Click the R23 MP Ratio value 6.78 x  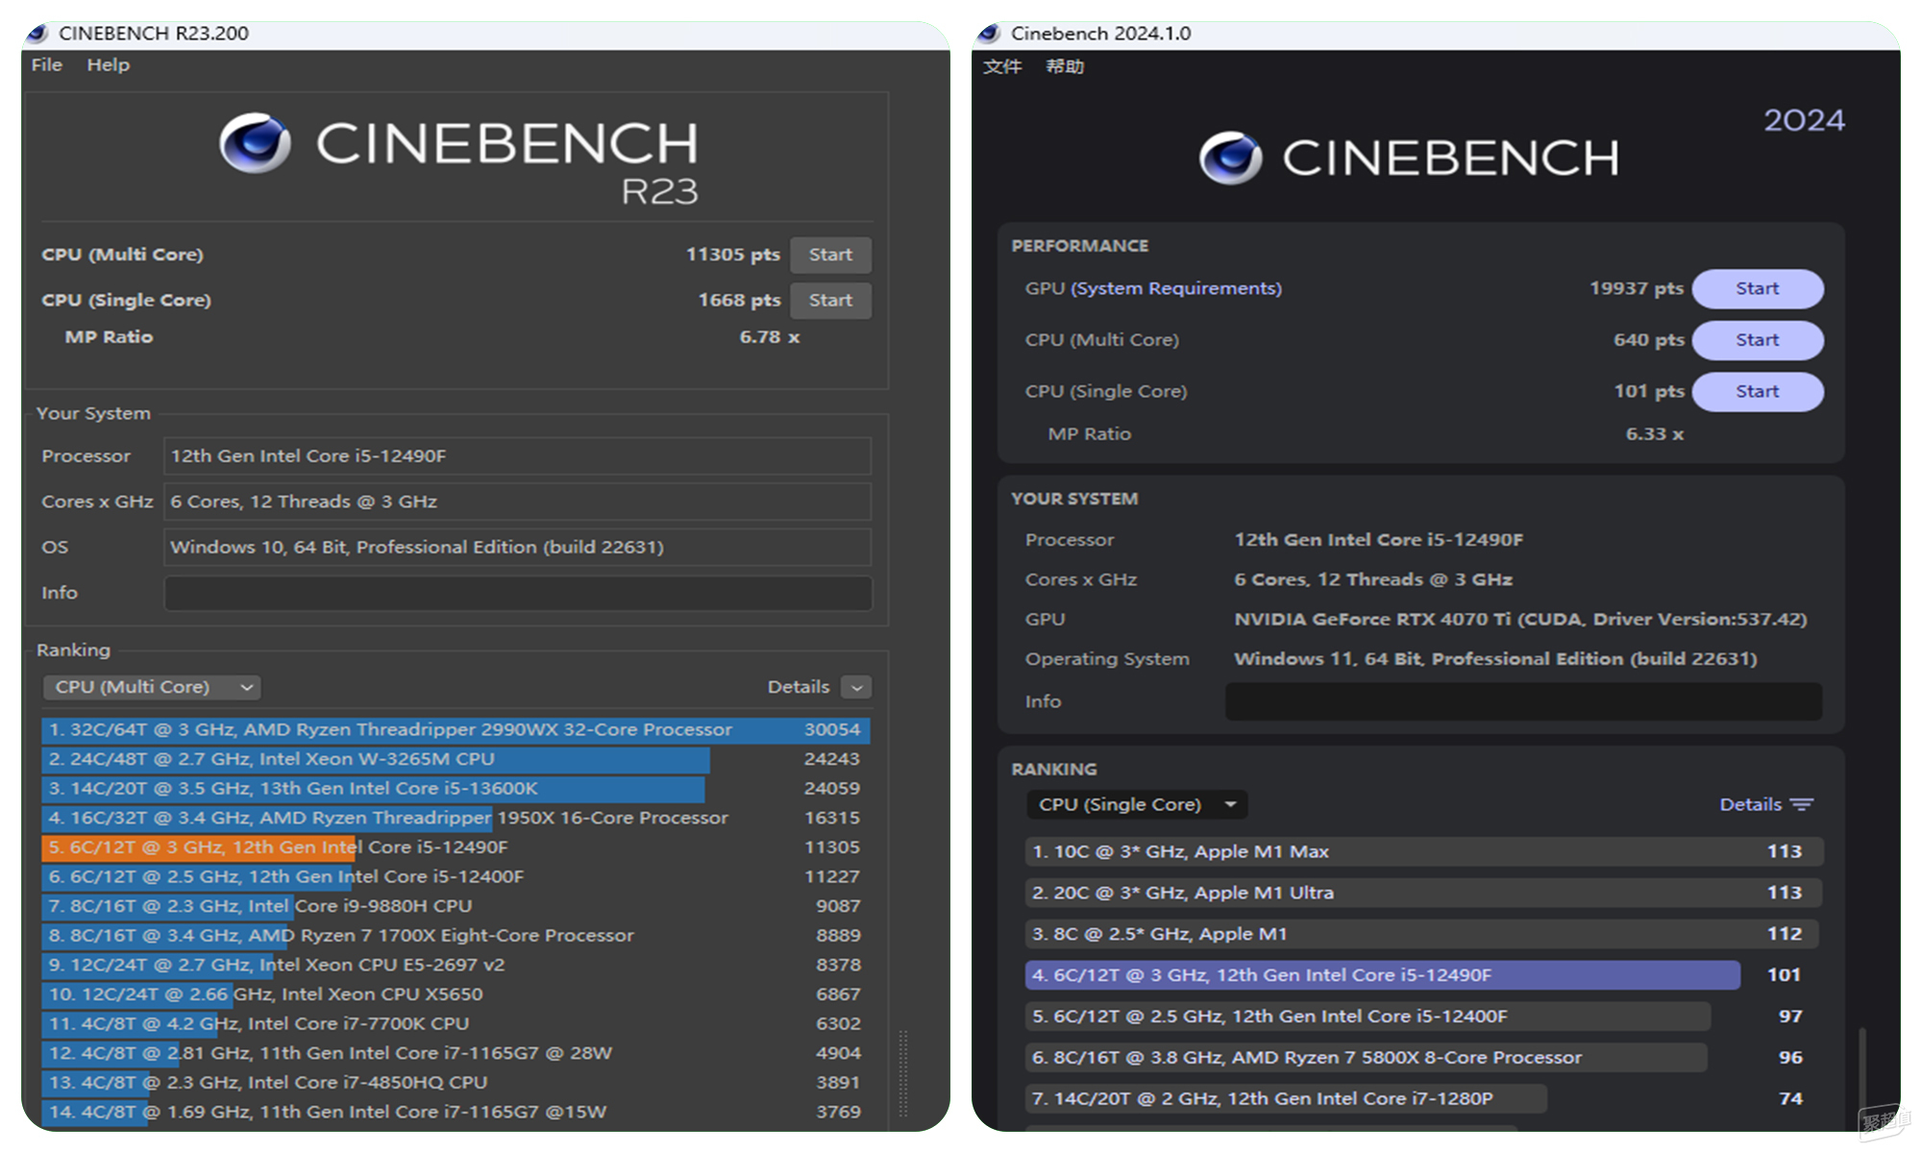[x=769, y=337]
